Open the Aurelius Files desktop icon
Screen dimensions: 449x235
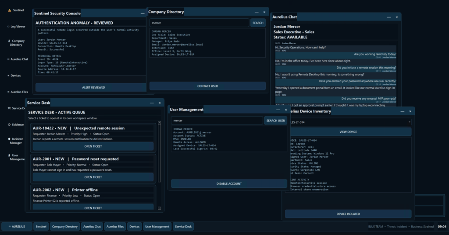pos(18,92)
